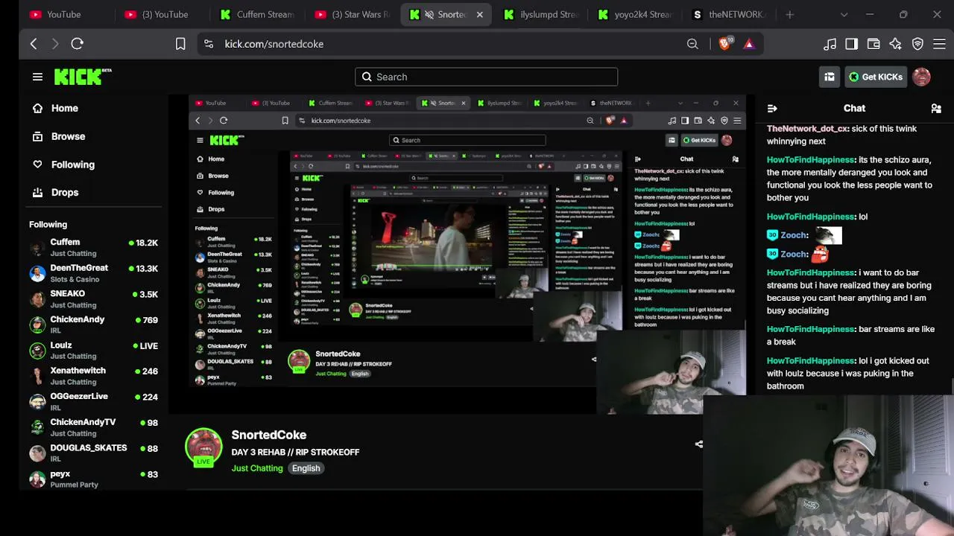Screen dimensions: 954x536
Task: Collapse the Kick sidebar with the hamburger icon
Action: (x=37, y=77)
